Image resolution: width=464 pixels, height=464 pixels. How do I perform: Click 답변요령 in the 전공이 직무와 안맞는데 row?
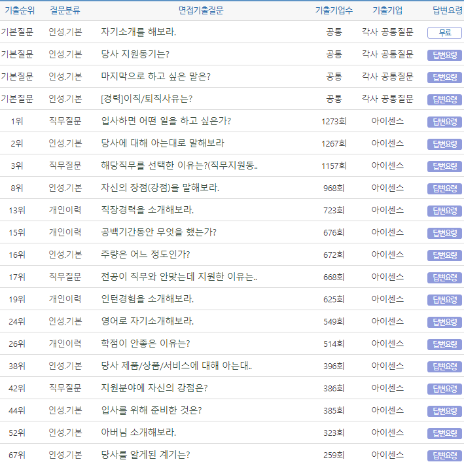444,277
